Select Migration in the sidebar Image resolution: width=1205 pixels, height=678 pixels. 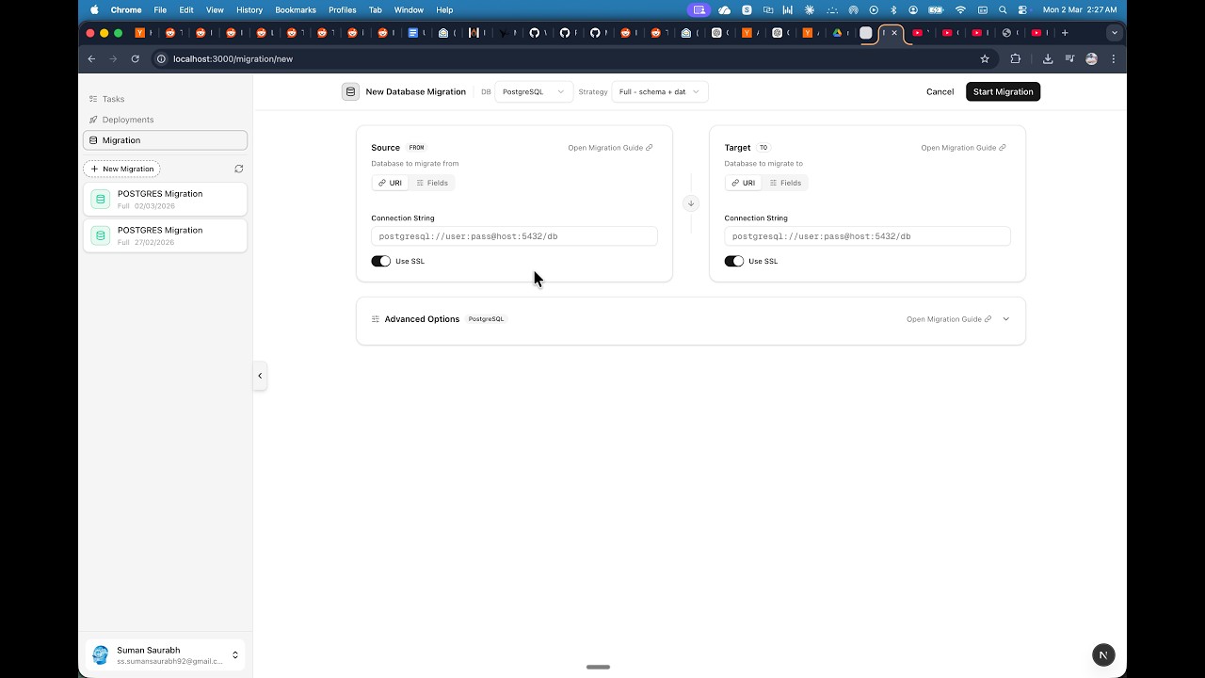click(165, 140)
